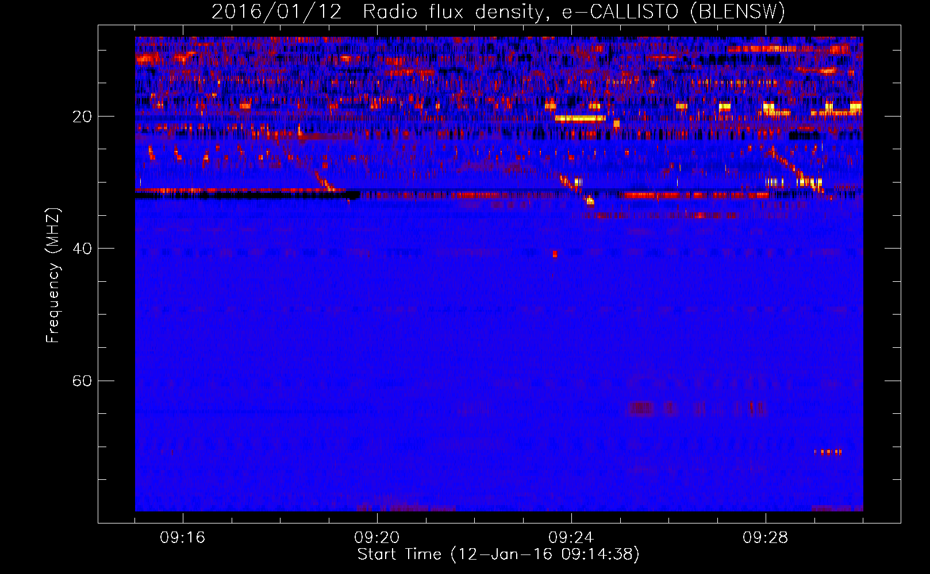Screen dimensions: 930x574
Task: Click the 'Start Time (12-Jan-16 09:14:38)' label
Action: (x=498, y=554)
